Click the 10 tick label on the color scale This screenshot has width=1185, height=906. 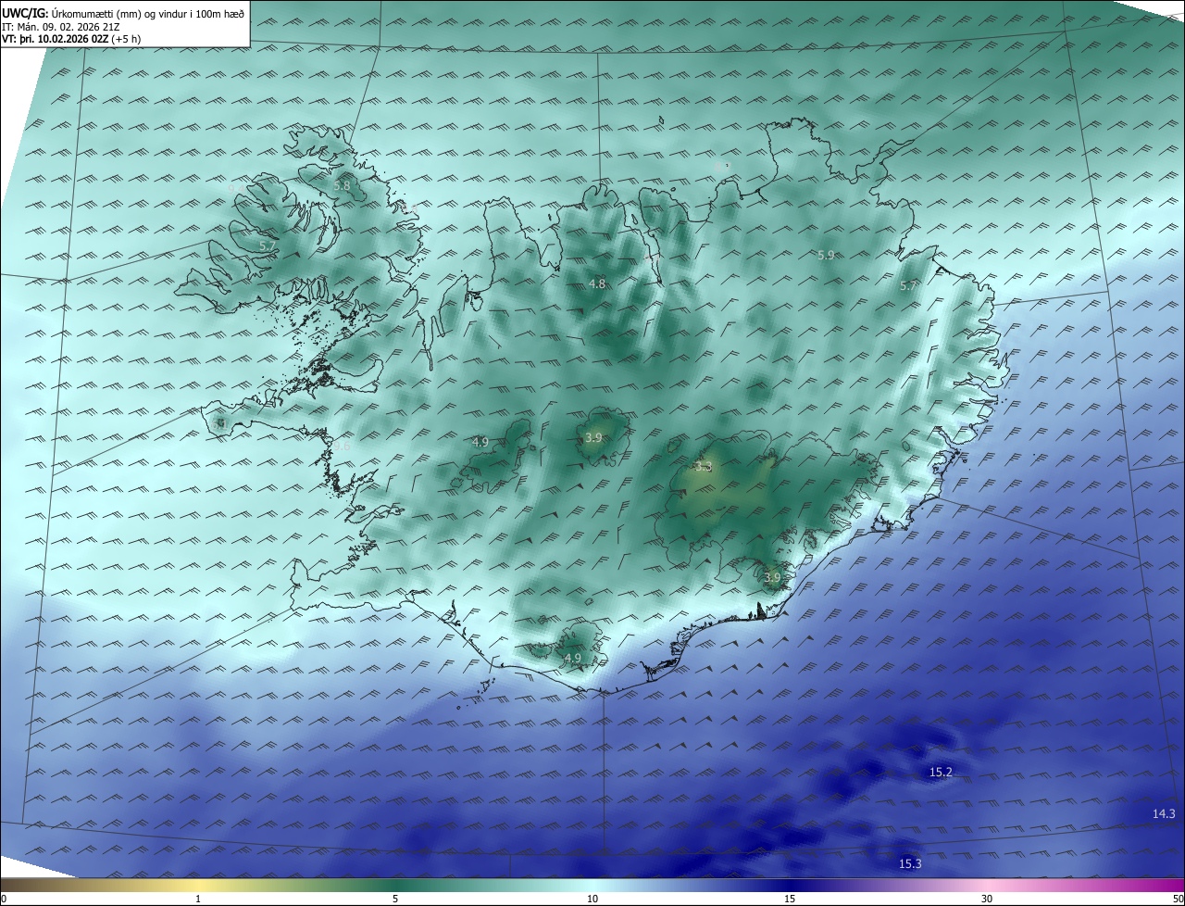[x=592, y=899]
